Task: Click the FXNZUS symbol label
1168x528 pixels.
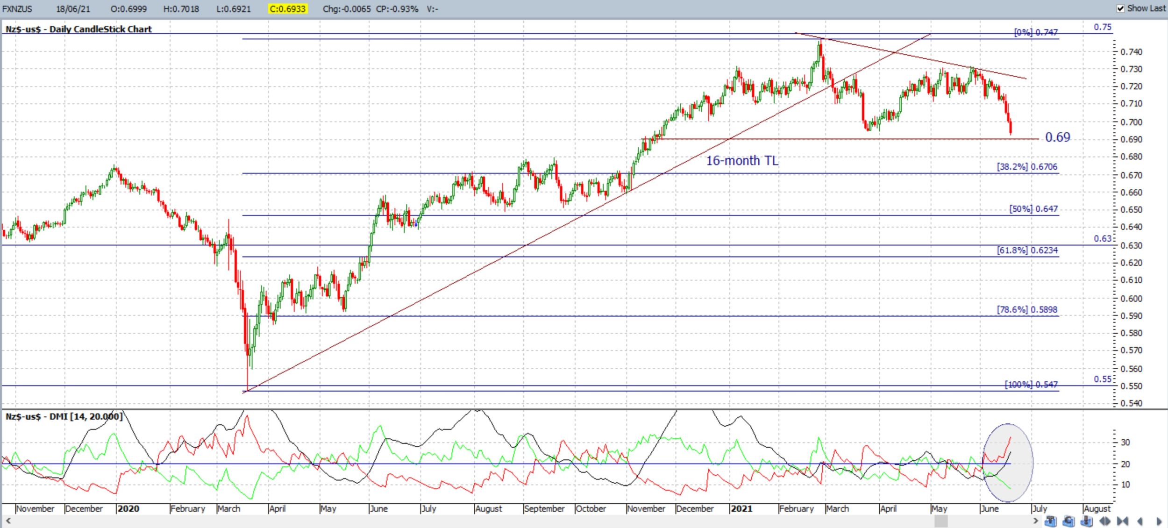Action: pyautogui.click(x=17, y=9)
